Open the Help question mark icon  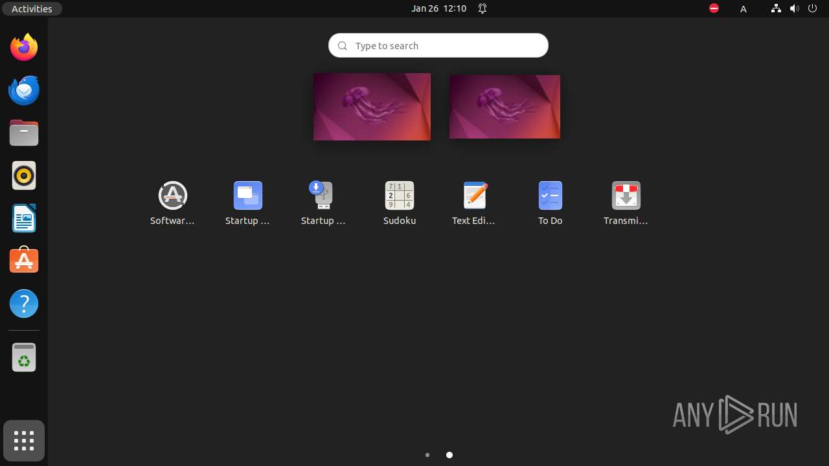pos(24,304)
